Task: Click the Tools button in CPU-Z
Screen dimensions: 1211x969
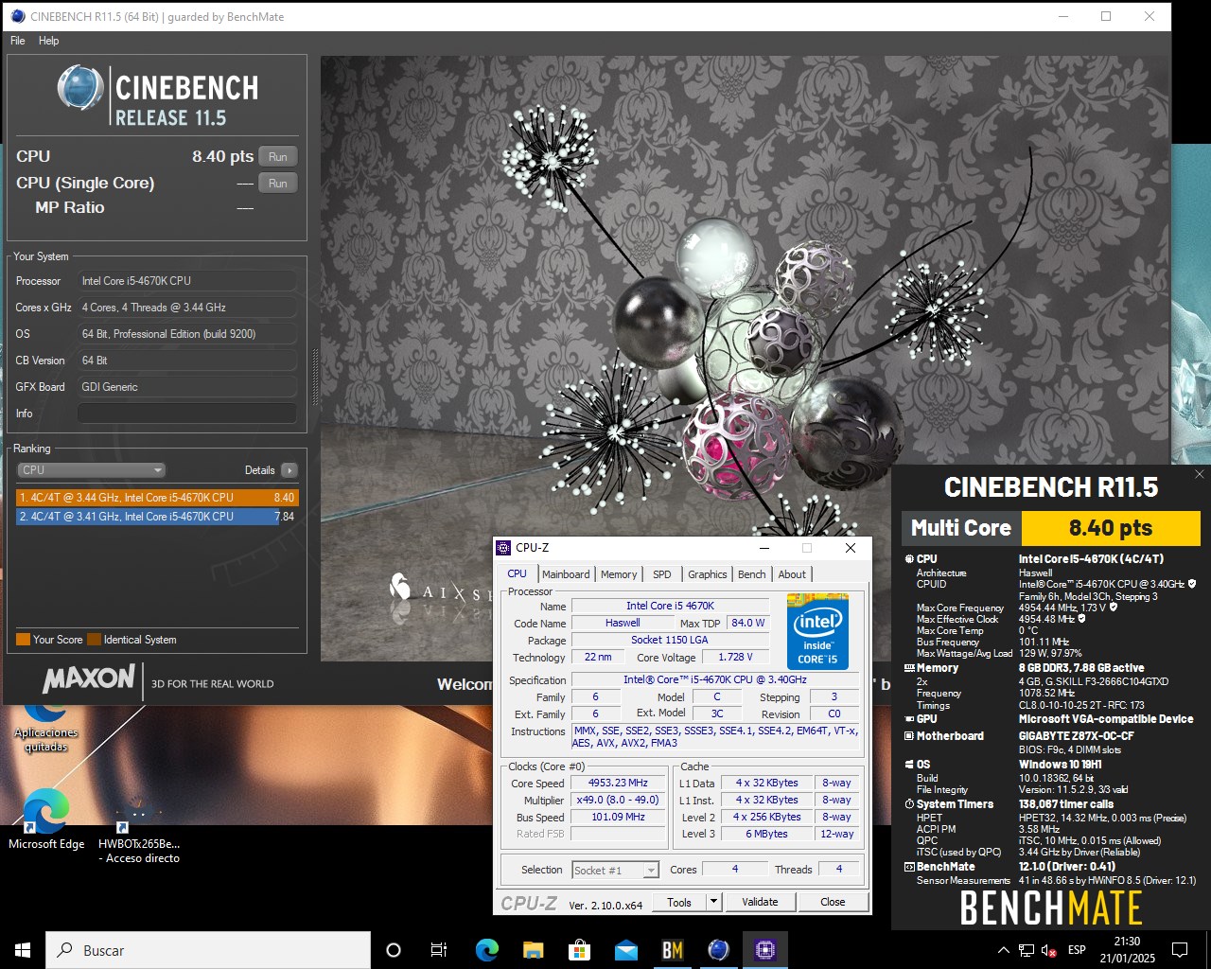Action: [x=679, y=902]
